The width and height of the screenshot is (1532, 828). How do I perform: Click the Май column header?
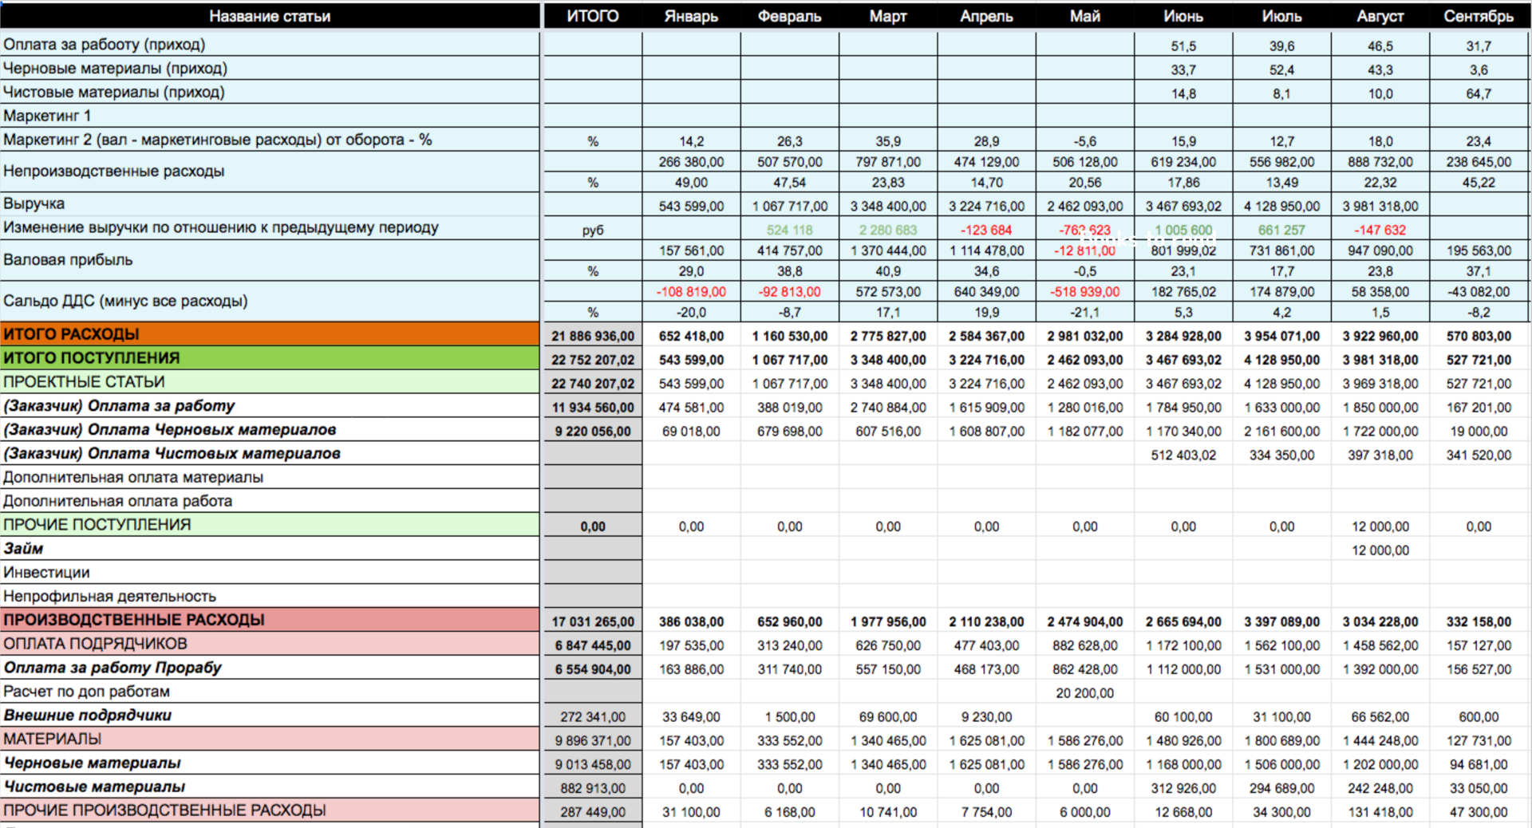click(x=1084, y=16)
